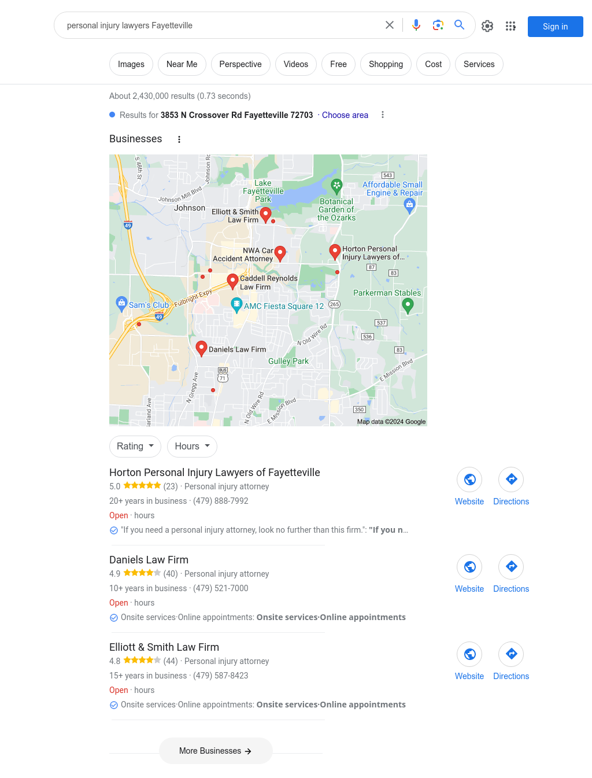Click Horton Personal Injury Lawyers Directions icon

pos(511,480)
